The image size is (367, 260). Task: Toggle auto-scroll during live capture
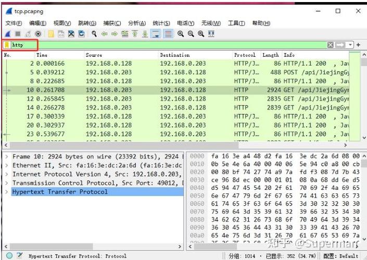tap(156, 34)
